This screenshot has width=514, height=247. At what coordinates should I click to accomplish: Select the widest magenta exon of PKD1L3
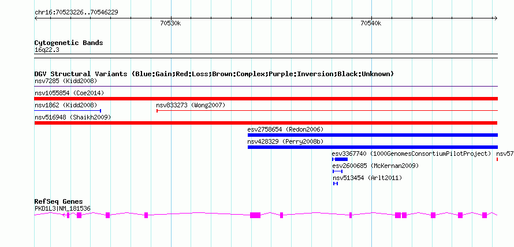coord(255,215)
